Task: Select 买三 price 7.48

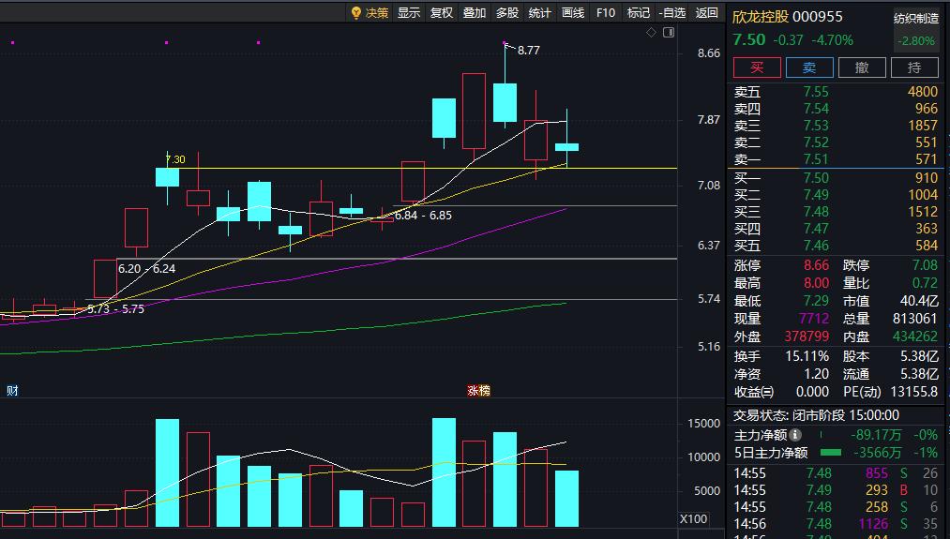Action: pyautogui.click(x=816, y=211)
